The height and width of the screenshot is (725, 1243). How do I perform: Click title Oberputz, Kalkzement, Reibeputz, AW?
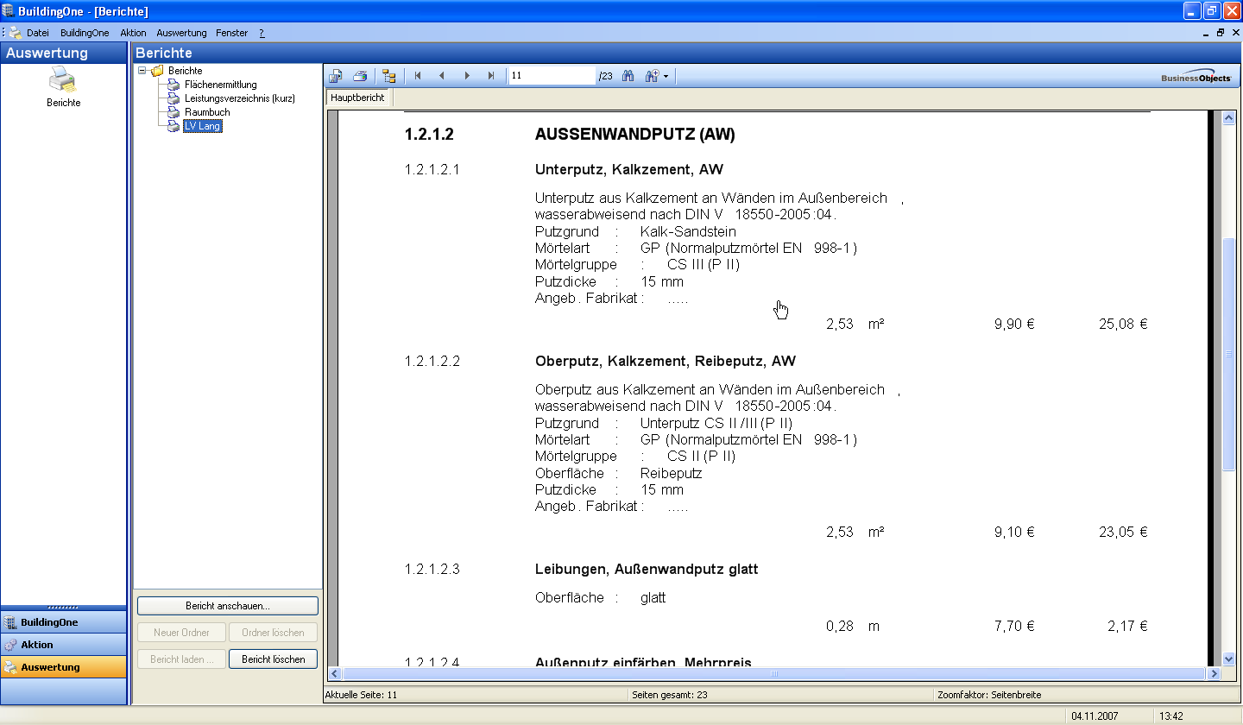(666, 362)
